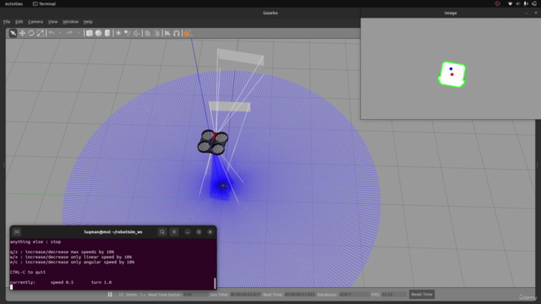The width and height of the screenshot is (541, 304).
Task: Click the quadcopter drone model
Action: (x=212, y=143)
